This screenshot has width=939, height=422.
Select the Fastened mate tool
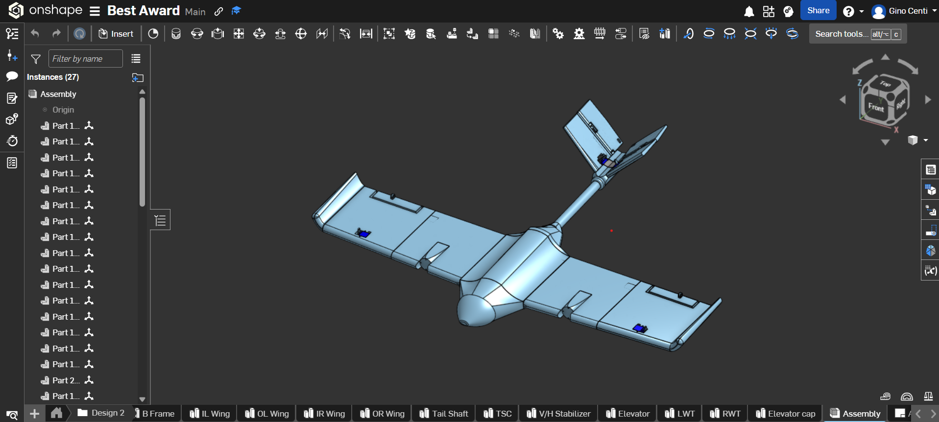pos(176,34)
